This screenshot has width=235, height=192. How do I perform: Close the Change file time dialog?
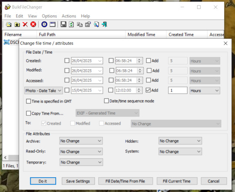[x=225, y=43]
